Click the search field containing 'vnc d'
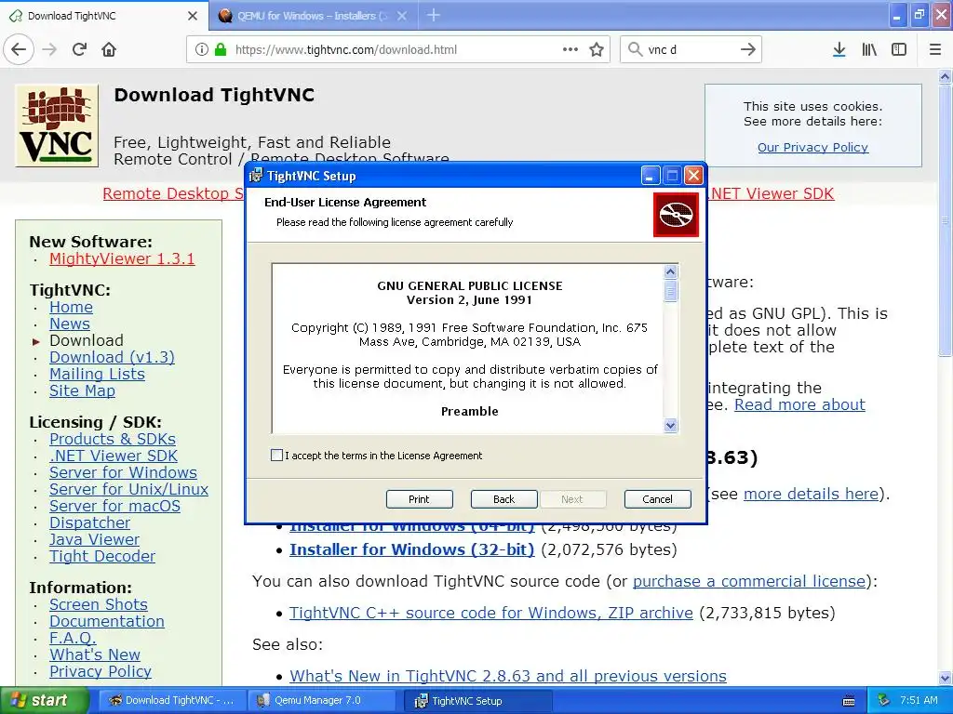The width and height of the screenshot is (953, 714). 690,50
